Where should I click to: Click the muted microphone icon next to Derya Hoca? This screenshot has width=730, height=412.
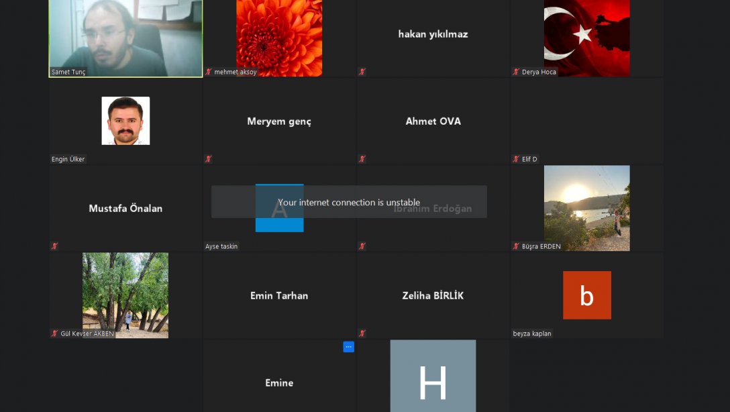pyautogui.click(x=516, y=72)
